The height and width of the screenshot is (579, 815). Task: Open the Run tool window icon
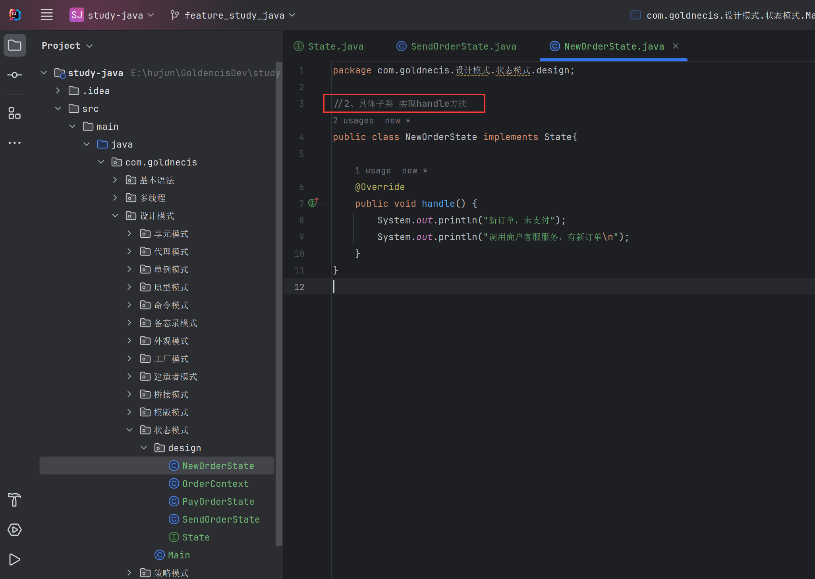click(x=15, y=560)
